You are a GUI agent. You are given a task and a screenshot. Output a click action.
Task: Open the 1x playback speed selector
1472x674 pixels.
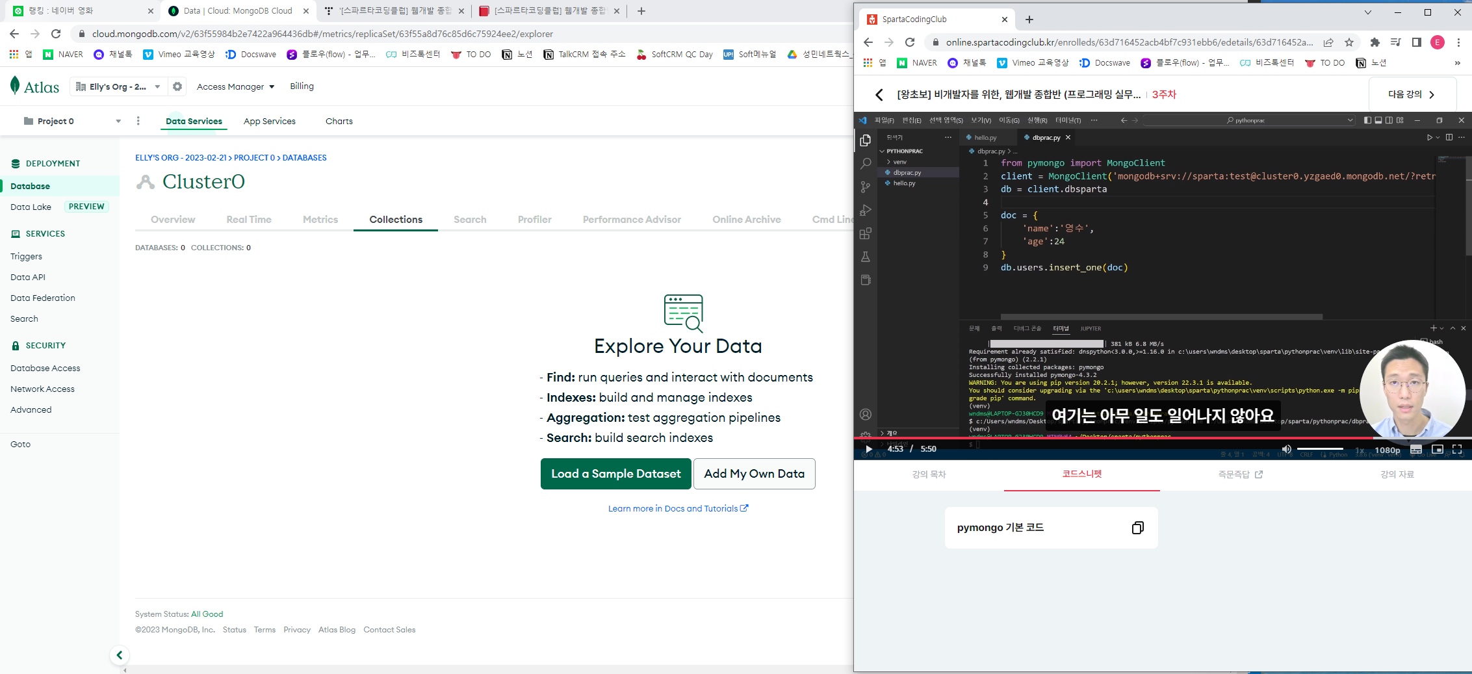[x=1360, y=450]
